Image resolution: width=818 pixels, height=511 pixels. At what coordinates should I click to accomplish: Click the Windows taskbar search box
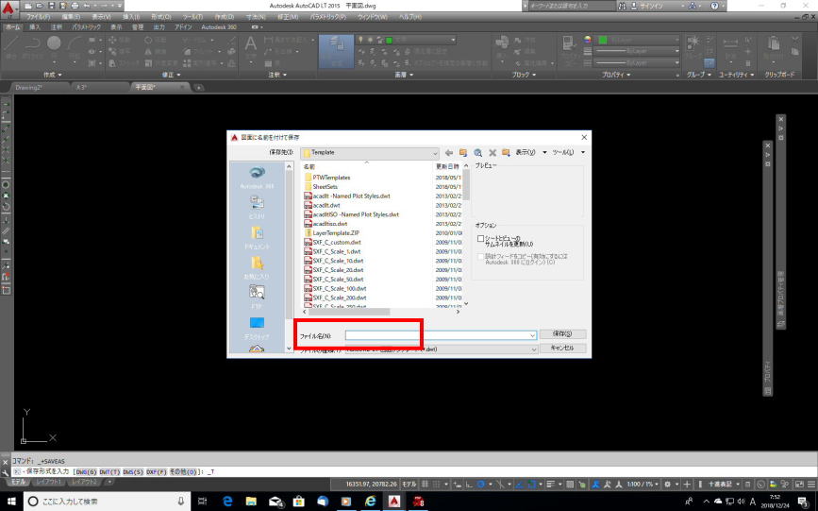[x=107, y=501]
